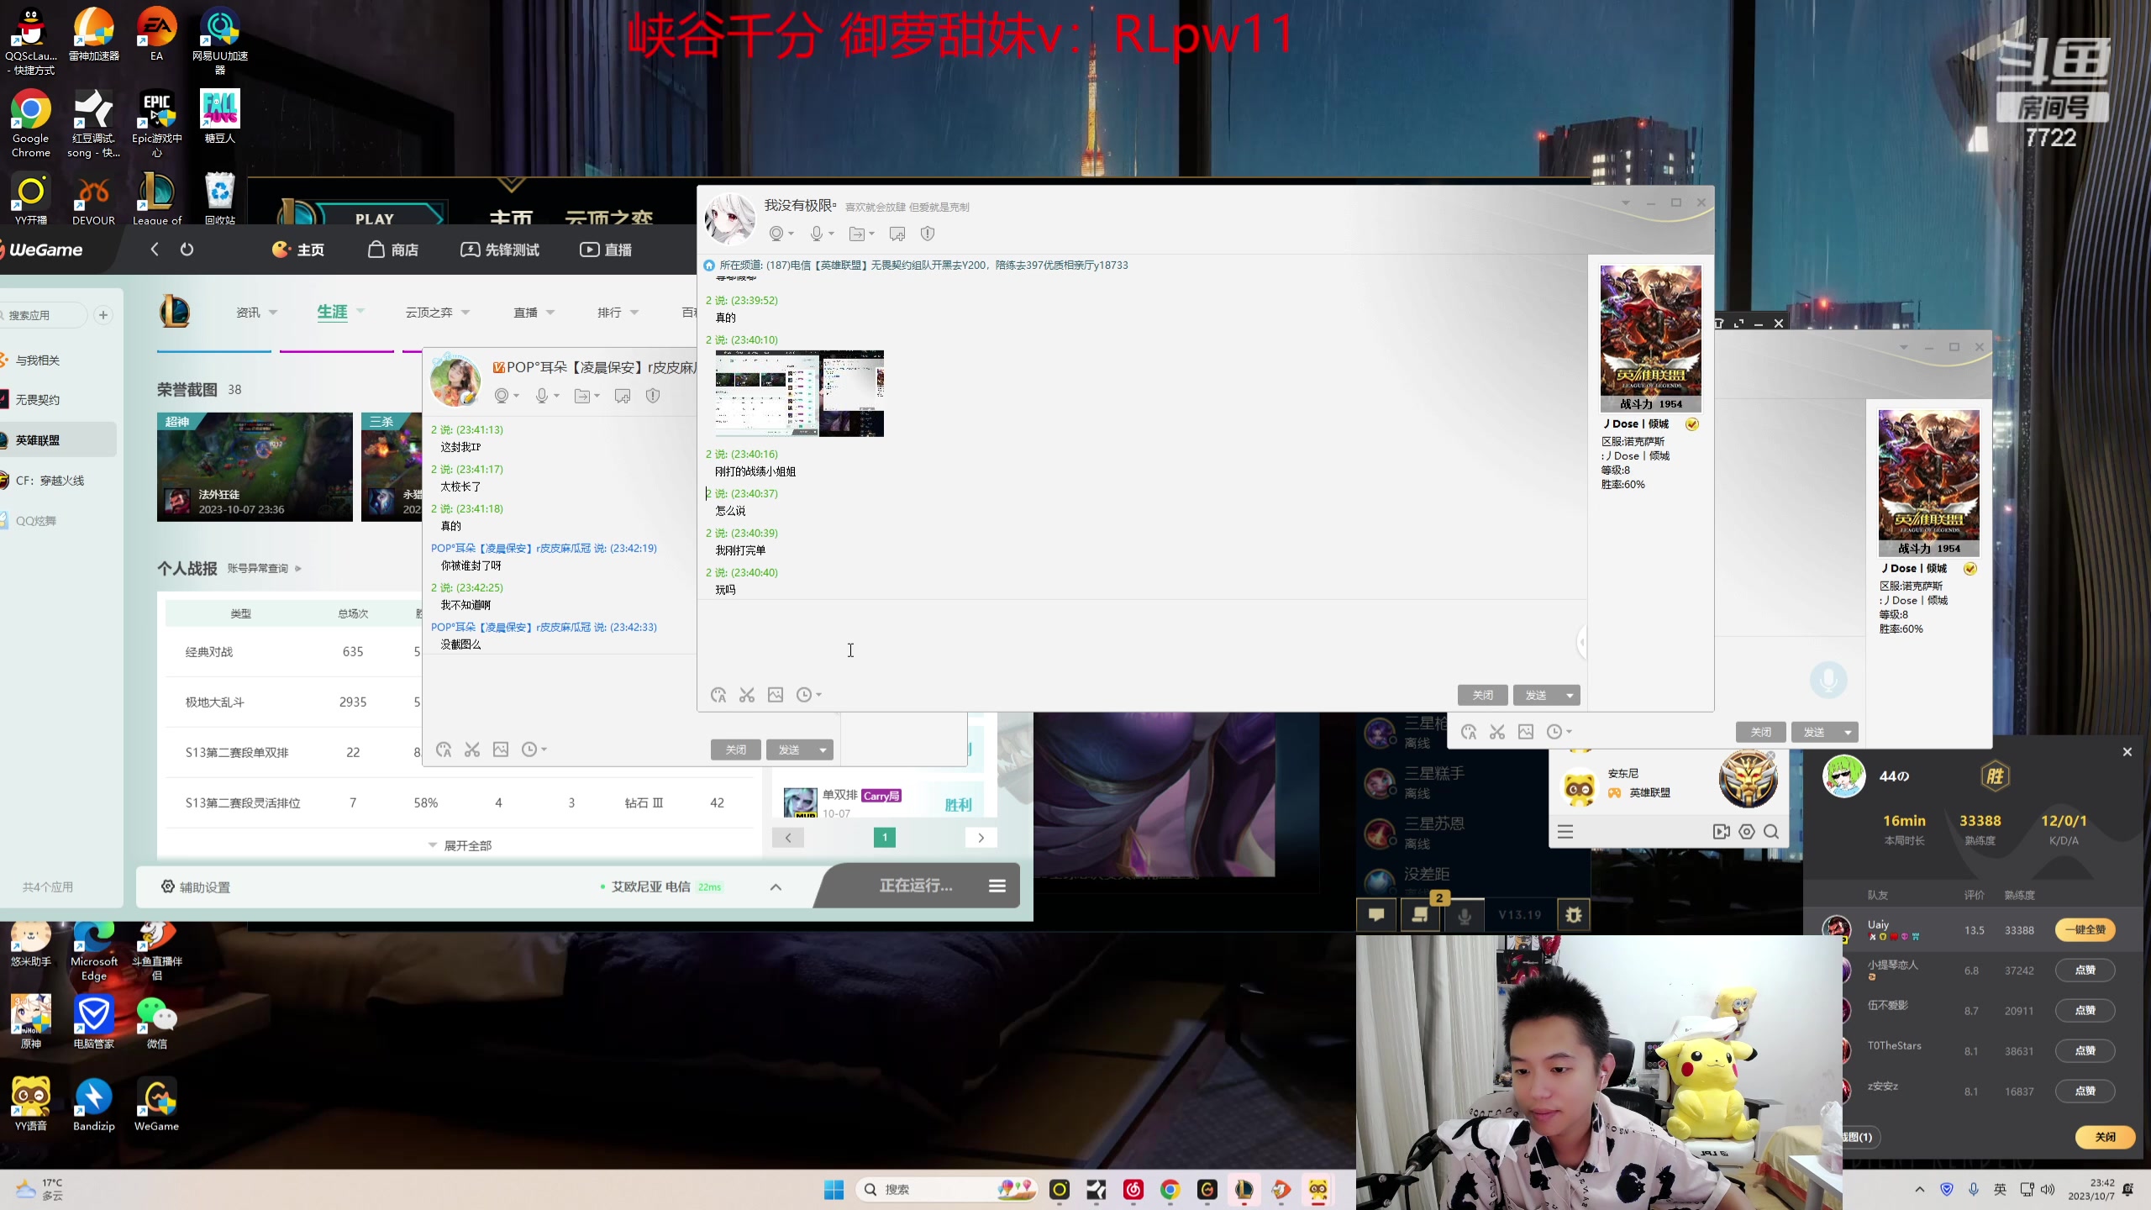Click emoji icon in POP°耳朵 chat window
The width and height of the screenshot is (2151, 1210).
(444, 750)
